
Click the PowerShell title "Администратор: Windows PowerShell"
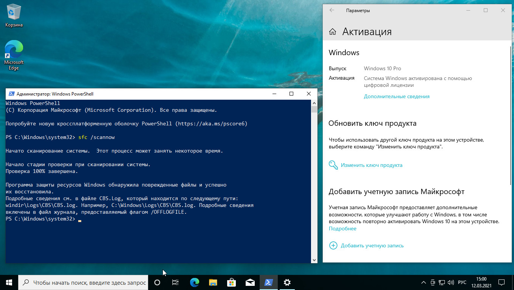(55, 94)
